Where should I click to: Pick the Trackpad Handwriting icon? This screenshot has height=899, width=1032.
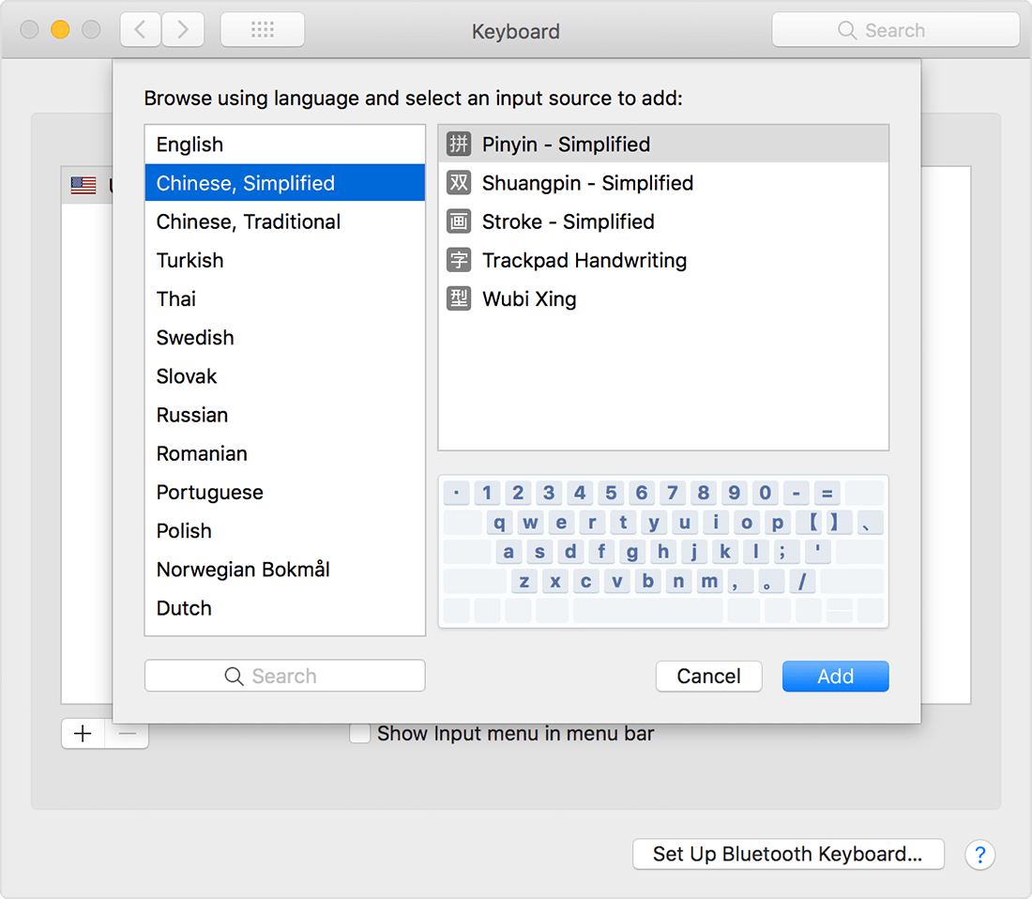(x=459, y=260)
